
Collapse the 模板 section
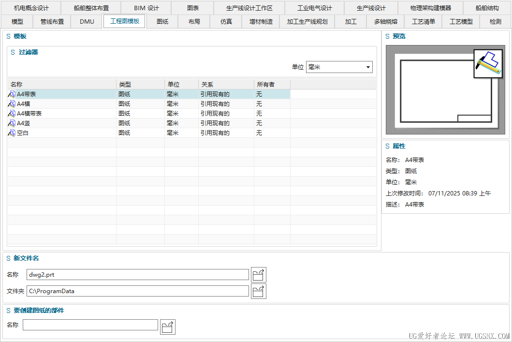coord(9,36)
